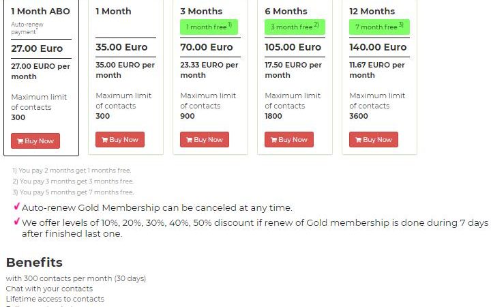Image resolution: width=491 pixels, height=307 pixels.
Task: Click Buy Now for 35.00 Euro 1 Month plan
Action: [120, 140]
